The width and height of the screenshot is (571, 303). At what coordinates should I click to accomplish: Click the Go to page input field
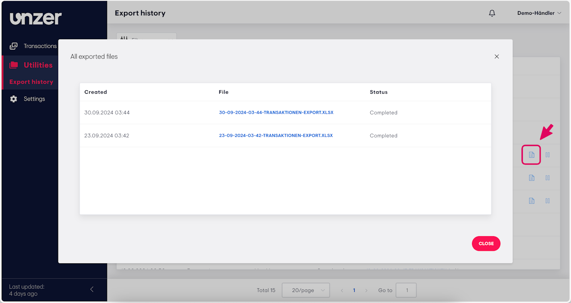pyautogui.click(x=406, y=290)
